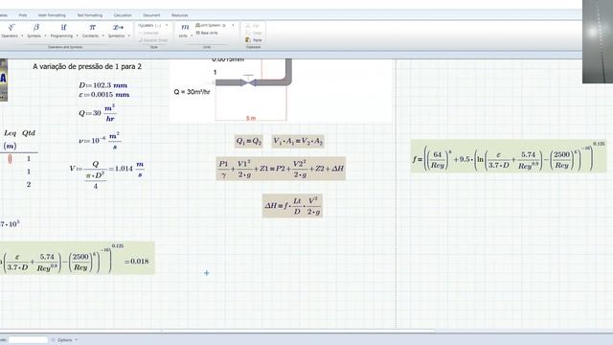Expand the Units dropdown arrow
The height and width of the screenshot is (345, 613).
(192, 36)
